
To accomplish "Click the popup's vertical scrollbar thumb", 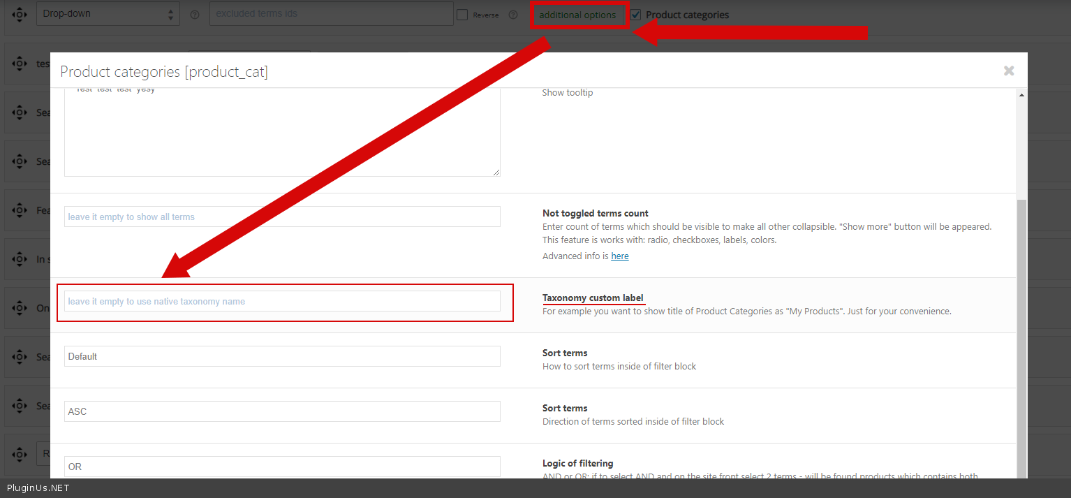I will (x=1021, y=335).
